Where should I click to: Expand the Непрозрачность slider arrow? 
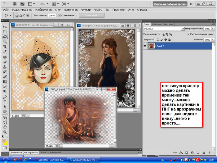[213, 29]
